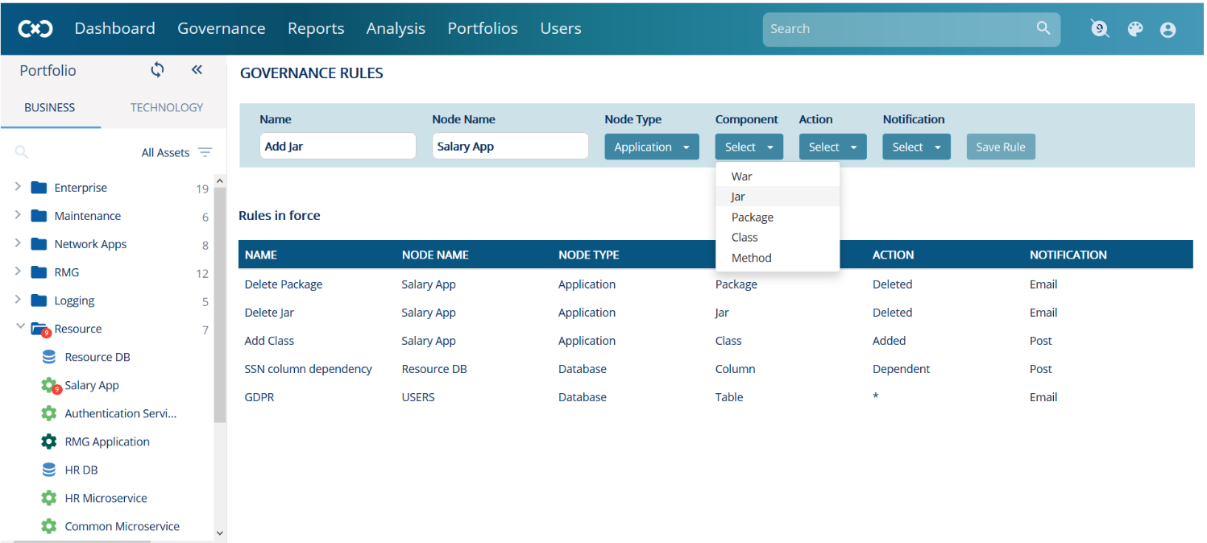Open the Reports menu item
This screenshot has height=543, width=1207.
(316, 28)
